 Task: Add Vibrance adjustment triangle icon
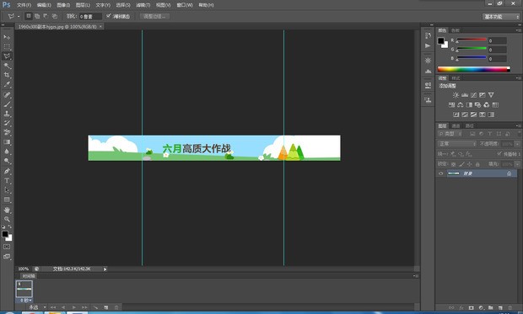pos(491,95)
